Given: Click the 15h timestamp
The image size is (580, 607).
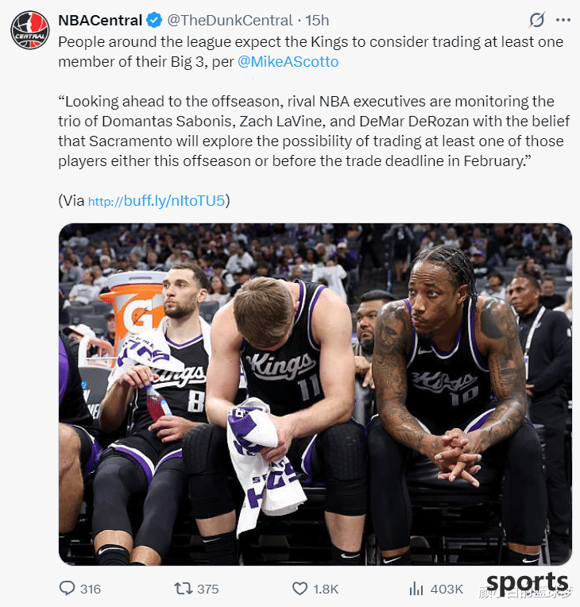Looking at the screenshot, I should 317,20.
